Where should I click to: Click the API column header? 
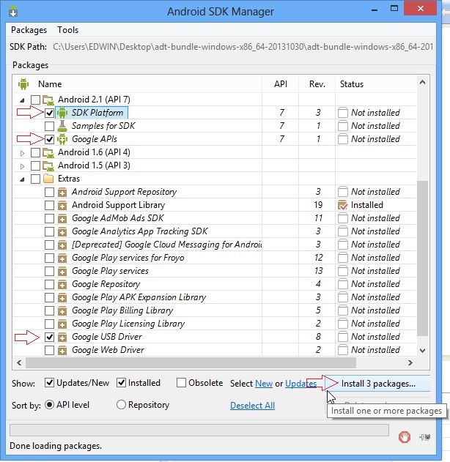pos(281,84)
